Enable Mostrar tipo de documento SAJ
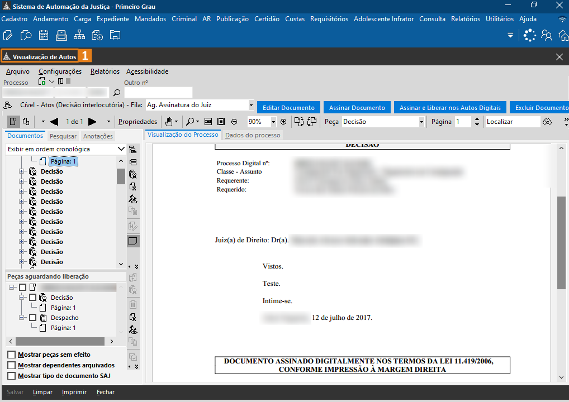The height and width of the screenshot is (402, 569). pos(12,376)
